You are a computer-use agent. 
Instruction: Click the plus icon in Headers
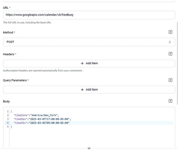(82, 63)
